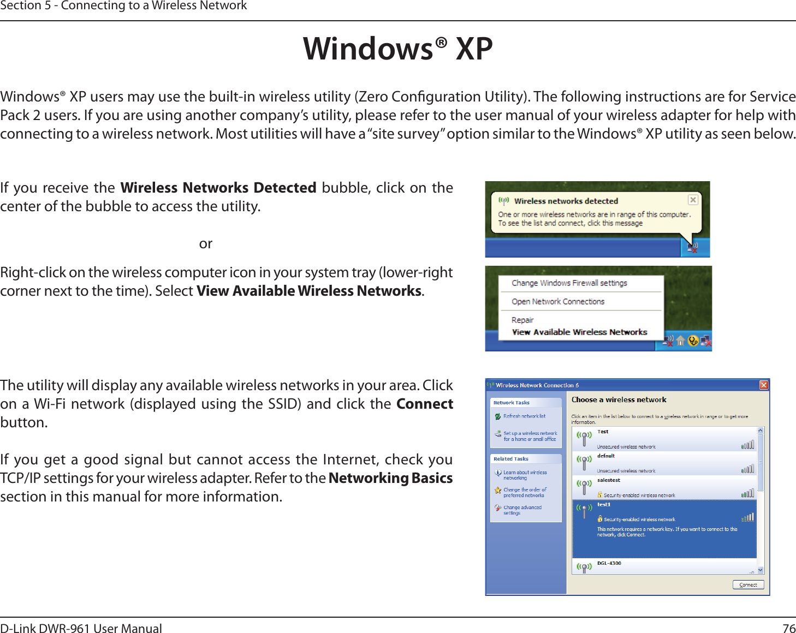This screenshot has height=633, width=796.
Task: Click the antenna icon of DGL-4300
Action: pyautogui.click(x=584, y=568)
